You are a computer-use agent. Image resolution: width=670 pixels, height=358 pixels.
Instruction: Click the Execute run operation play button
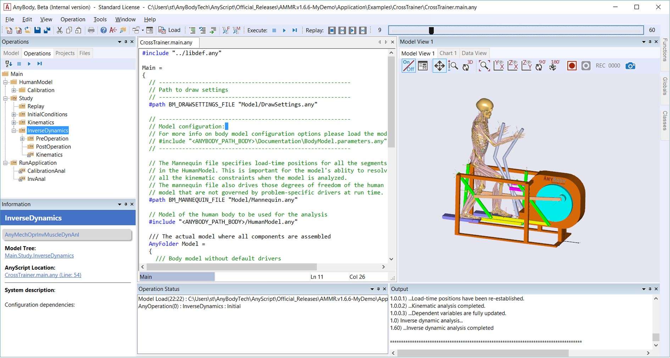284,30
